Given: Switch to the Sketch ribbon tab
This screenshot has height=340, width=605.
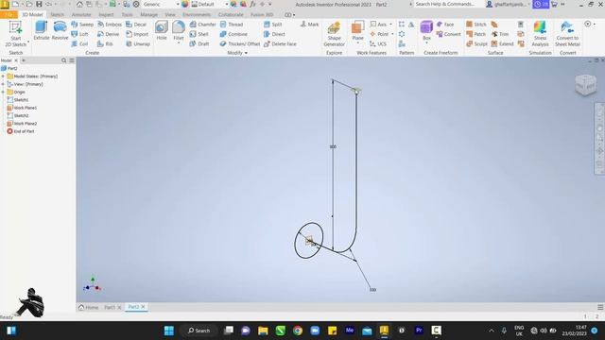Looking at the screenshot, I should (x=57, y=15).
